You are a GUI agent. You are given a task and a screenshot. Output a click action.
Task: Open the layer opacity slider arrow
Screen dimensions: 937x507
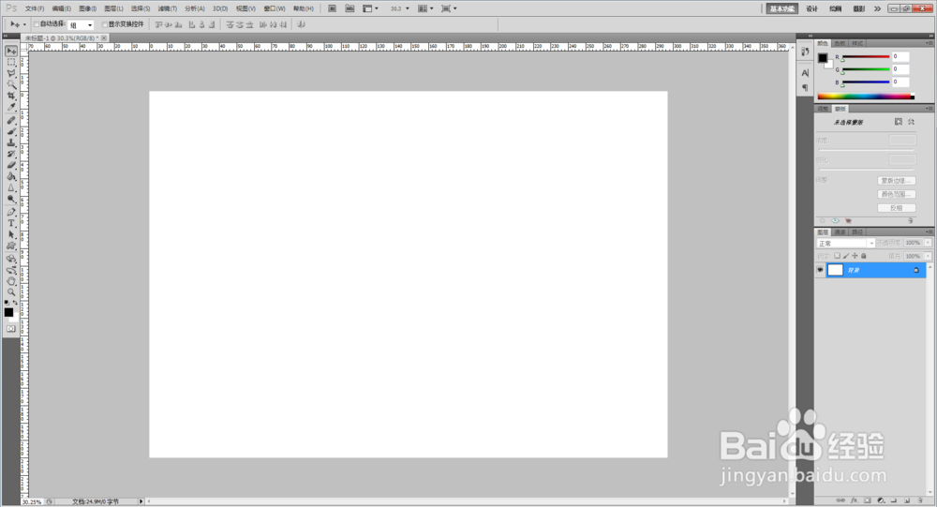[x=928, y=243]
